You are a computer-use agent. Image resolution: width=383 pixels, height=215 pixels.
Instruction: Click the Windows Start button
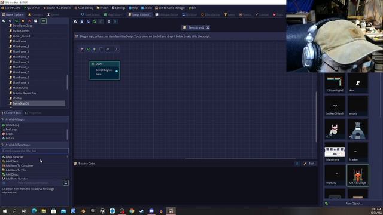(x=5, y=211)
